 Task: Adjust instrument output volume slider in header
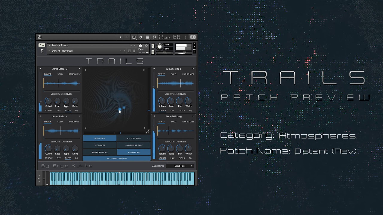point(184,53)
